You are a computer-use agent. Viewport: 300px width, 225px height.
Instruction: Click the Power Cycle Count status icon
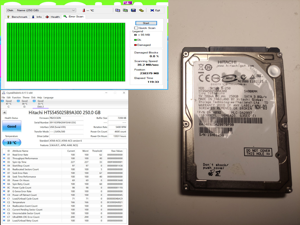4,188
